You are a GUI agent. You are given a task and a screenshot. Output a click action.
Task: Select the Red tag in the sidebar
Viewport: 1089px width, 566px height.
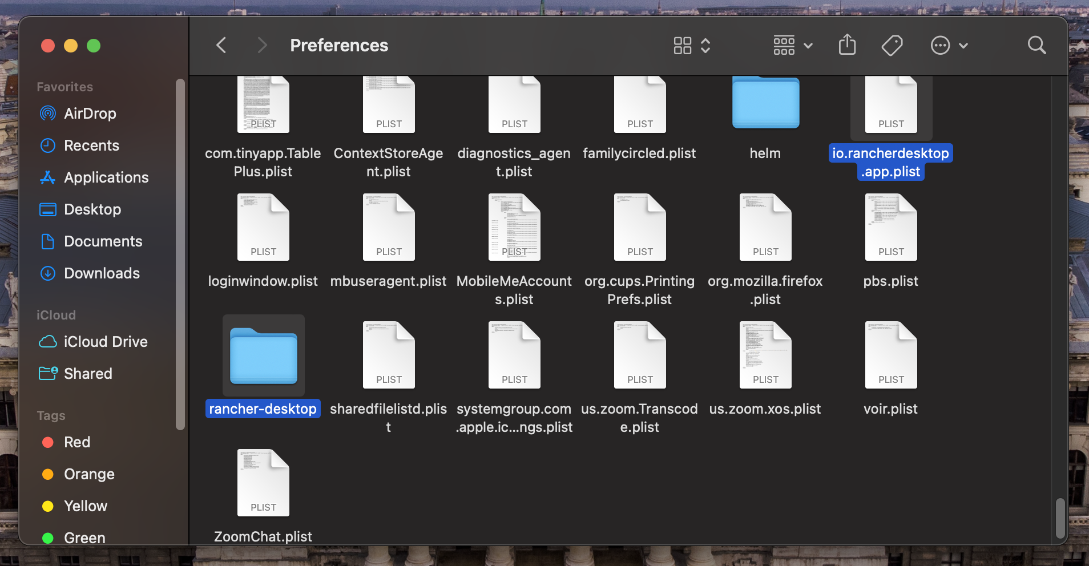coord(77,442)
